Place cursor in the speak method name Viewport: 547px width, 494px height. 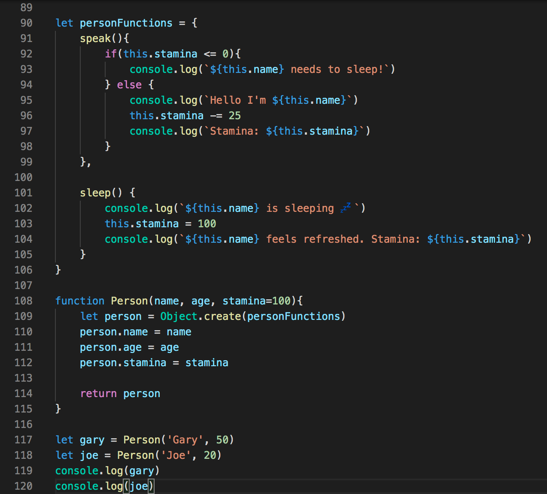94,38
